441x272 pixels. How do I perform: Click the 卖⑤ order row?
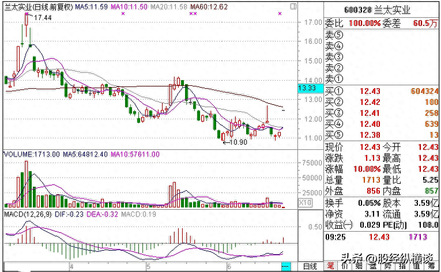tap(382, 35)
